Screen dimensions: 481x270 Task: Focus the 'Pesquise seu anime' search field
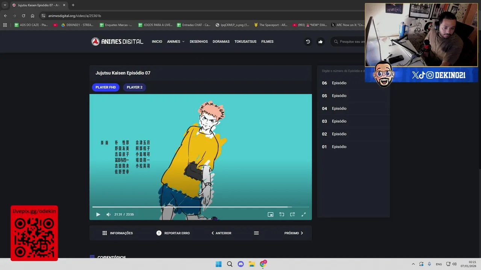[352, 42]
